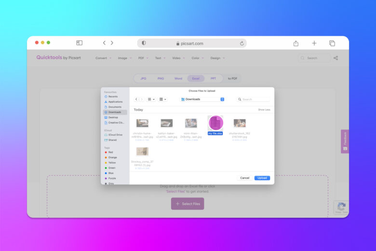Open the Color menu

point(198,58)
